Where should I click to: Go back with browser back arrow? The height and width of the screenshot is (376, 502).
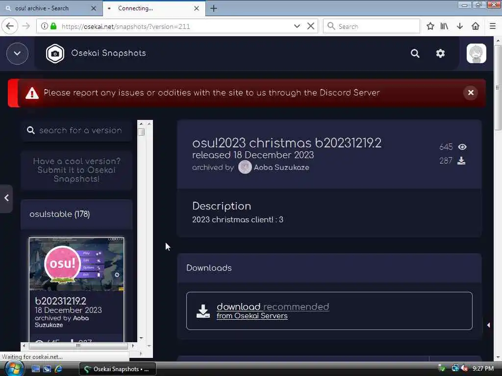10,26
